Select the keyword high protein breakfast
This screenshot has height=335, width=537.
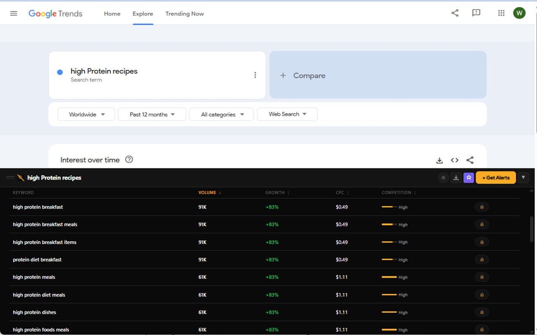coord(38,207)
